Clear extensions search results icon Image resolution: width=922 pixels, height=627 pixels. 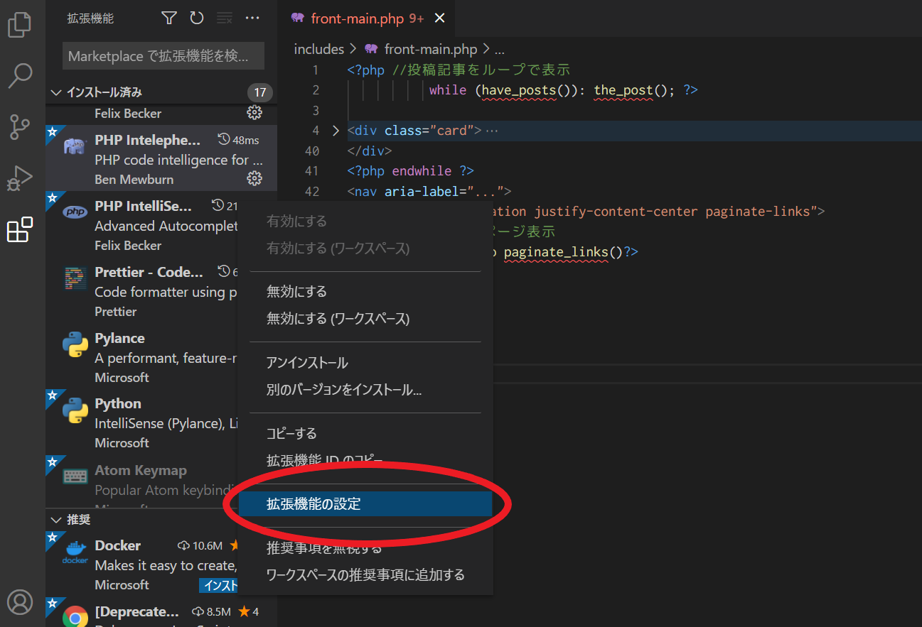pos(224,18)
